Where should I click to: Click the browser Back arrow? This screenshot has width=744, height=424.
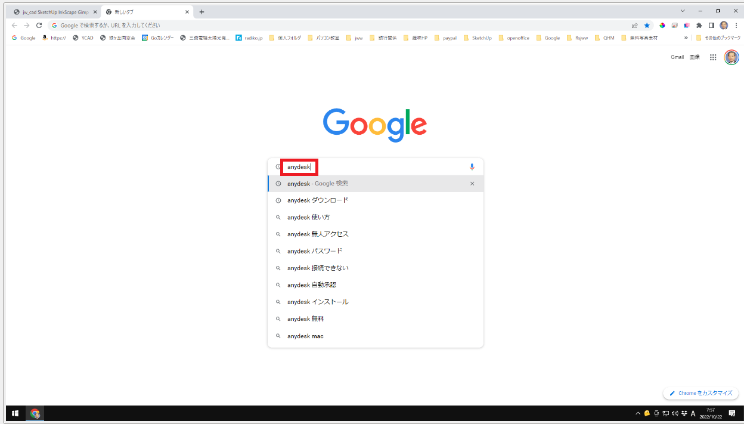[x=14, y=26]
